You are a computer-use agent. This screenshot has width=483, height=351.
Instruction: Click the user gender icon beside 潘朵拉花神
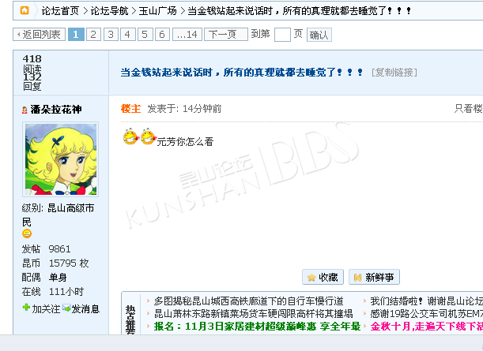[25, 110]
